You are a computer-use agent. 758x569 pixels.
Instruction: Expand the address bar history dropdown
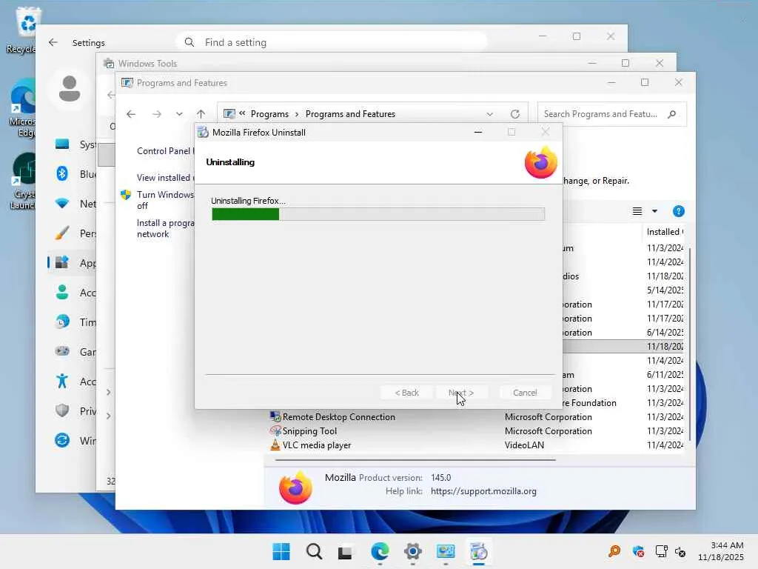click(x=490, y=114)
